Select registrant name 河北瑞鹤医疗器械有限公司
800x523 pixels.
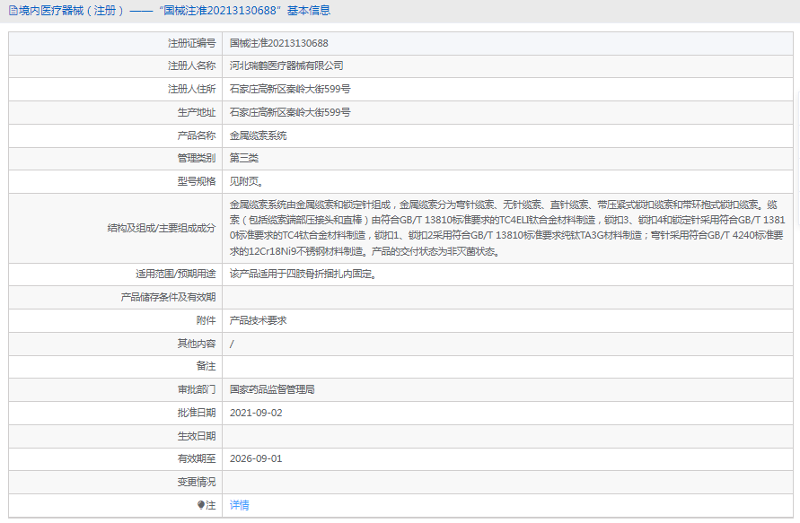286,65
